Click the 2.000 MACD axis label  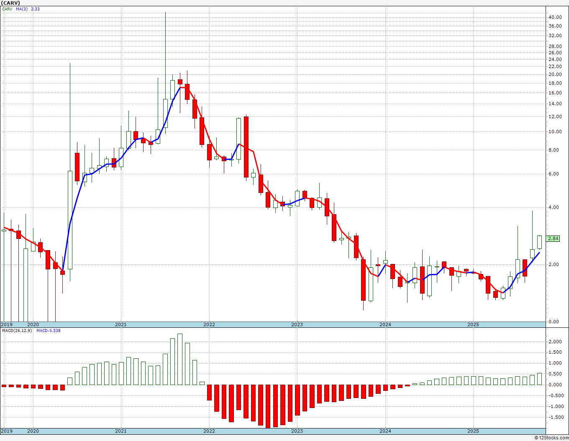(555, 342)
